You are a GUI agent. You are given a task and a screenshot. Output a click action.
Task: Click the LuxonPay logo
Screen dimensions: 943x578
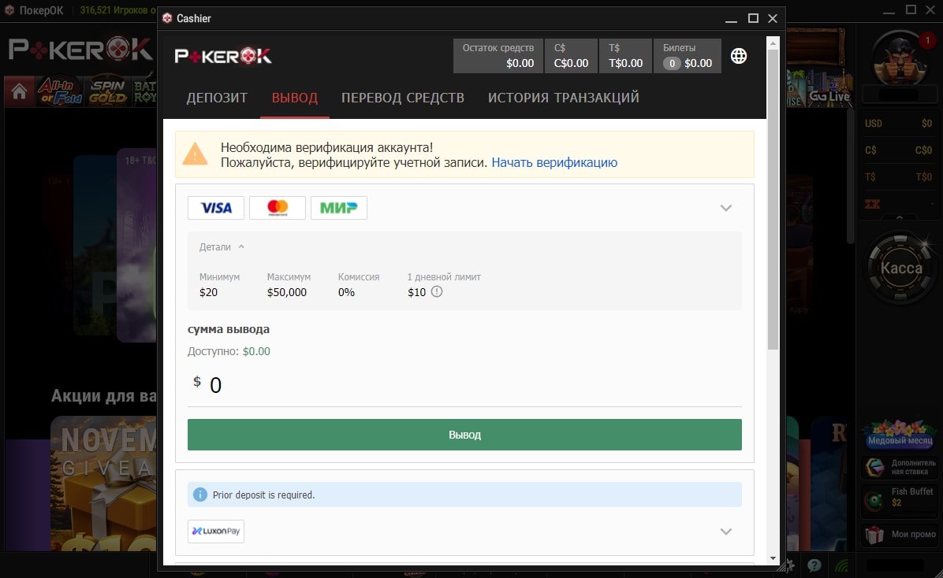[216, 531]
